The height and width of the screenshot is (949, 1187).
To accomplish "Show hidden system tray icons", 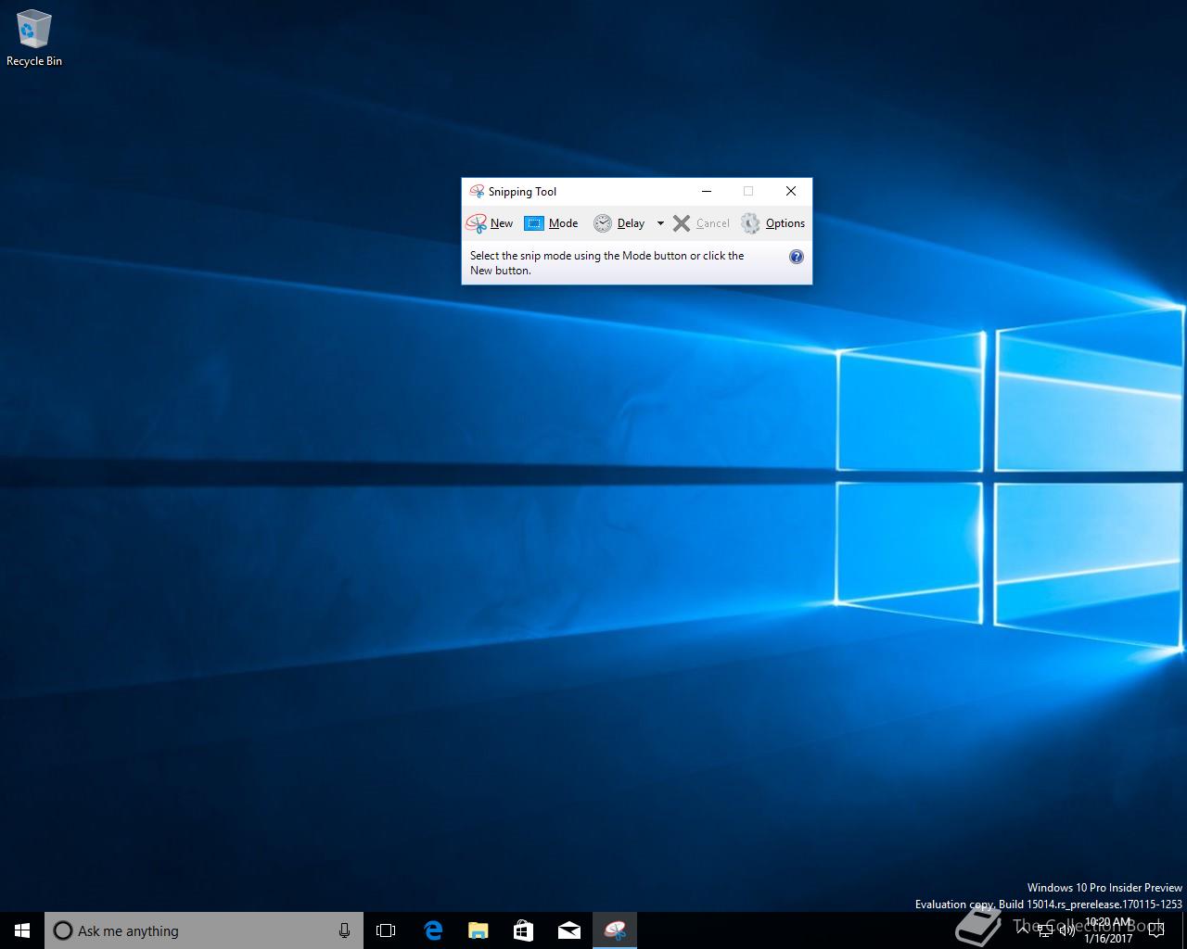I will click(x=1022, y=929).
